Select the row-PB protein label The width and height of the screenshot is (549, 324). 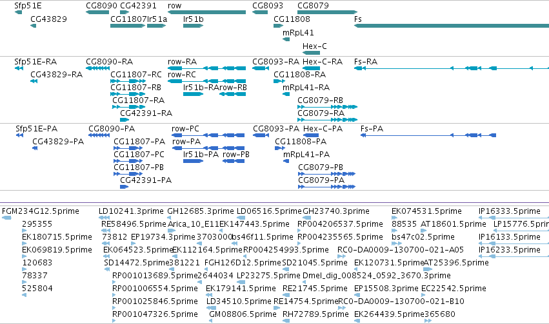(236, 155)
